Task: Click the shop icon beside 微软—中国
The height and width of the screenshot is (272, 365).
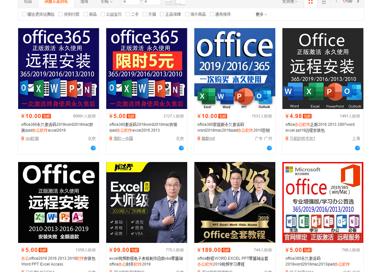Action: tap(111, 138)
